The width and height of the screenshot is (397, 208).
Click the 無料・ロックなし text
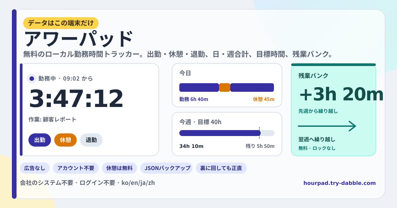coord(317,148)
